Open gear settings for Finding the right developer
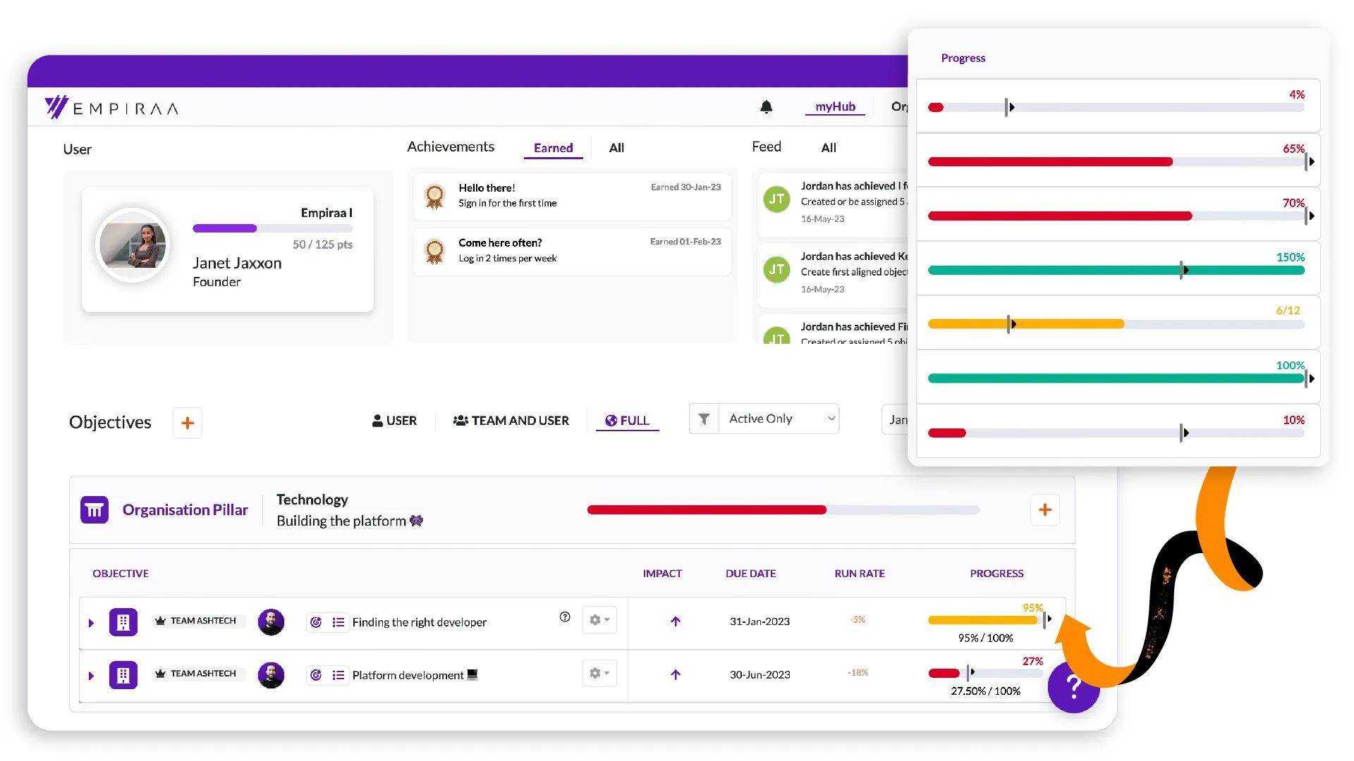Viewport: 1354px width, 761px height. [x=599, y=620]
